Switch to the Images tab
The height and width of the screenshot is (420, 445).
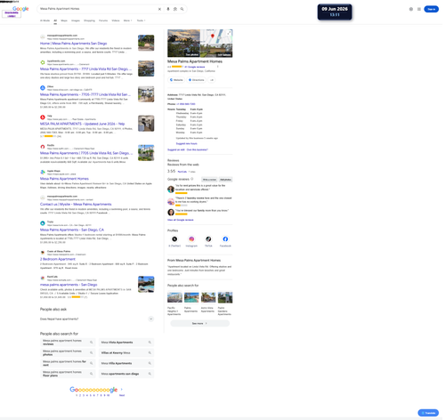point(76,20)
